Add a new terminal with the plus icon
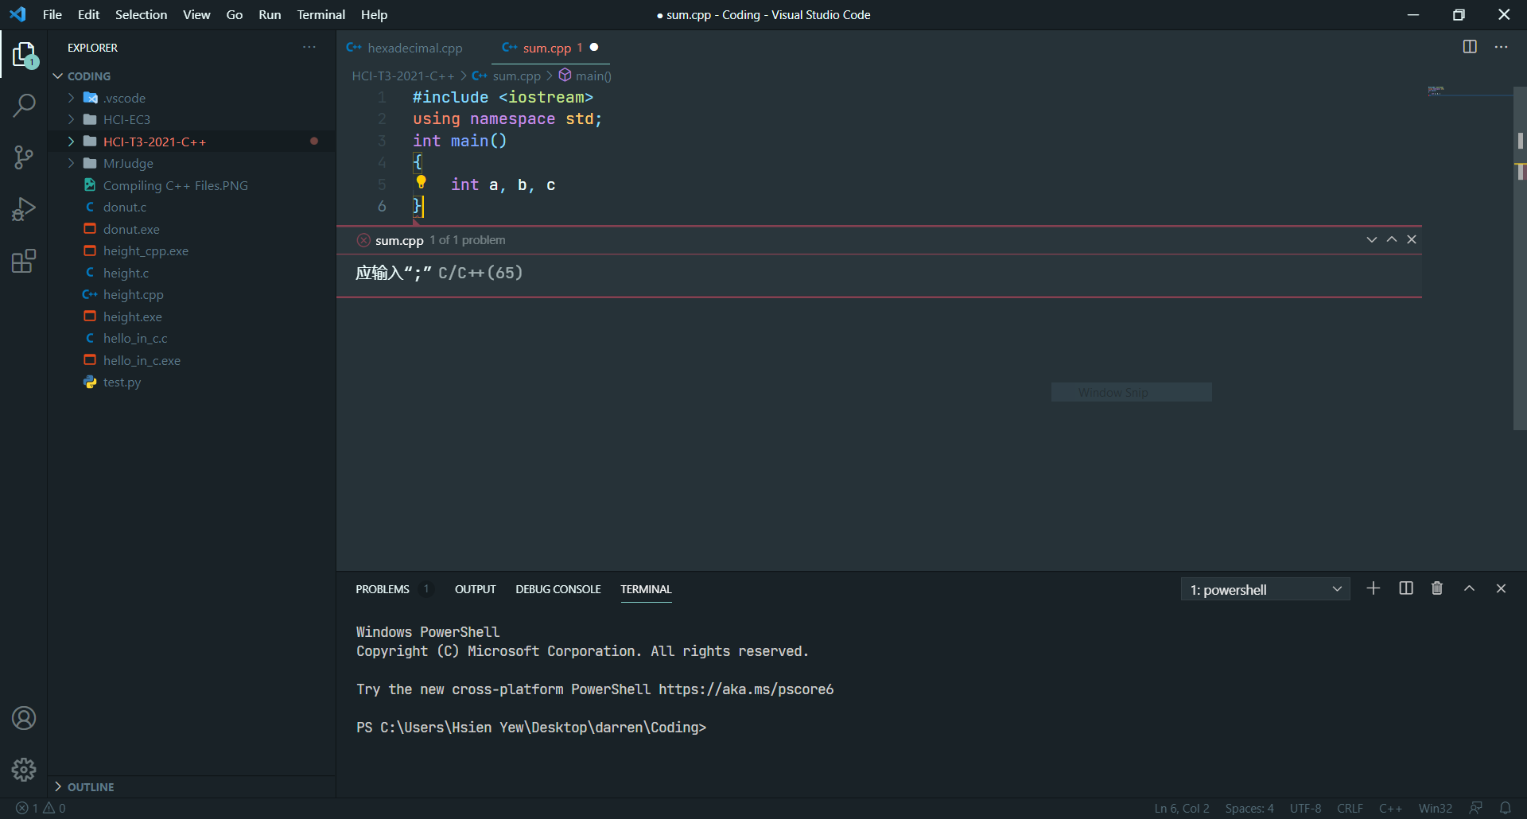 1373,588
